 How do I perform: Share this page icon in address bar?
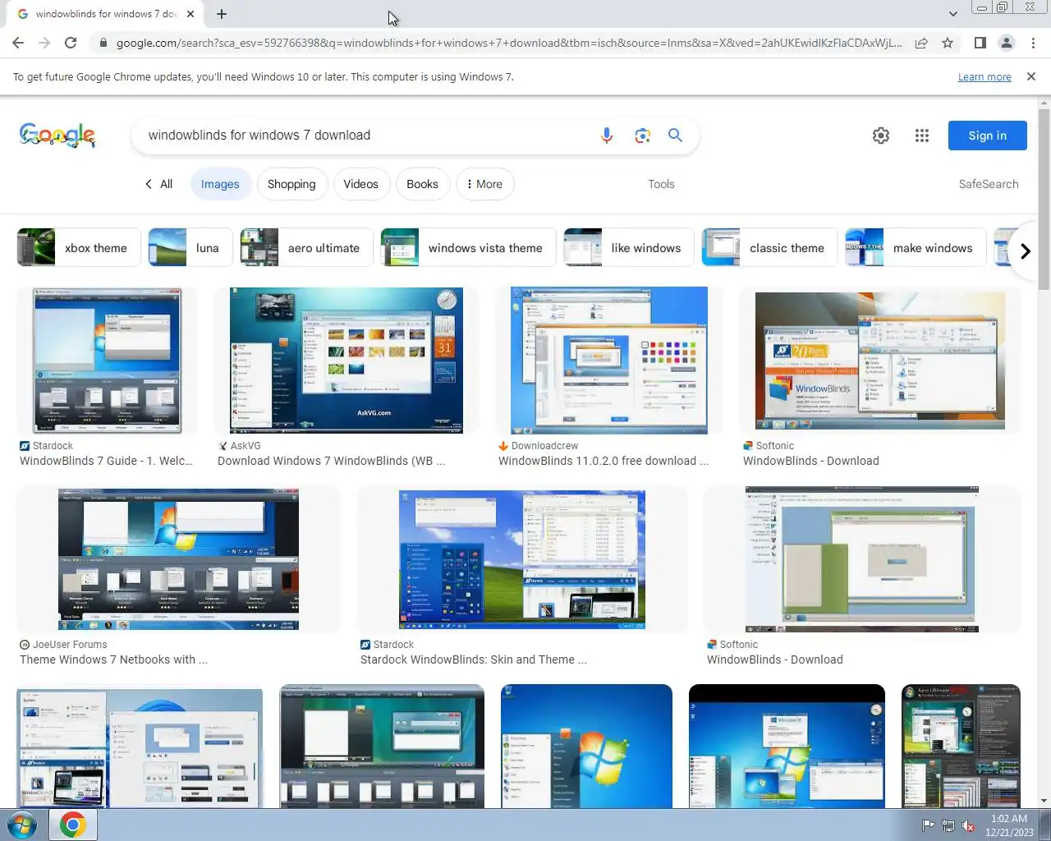point(921,43)
